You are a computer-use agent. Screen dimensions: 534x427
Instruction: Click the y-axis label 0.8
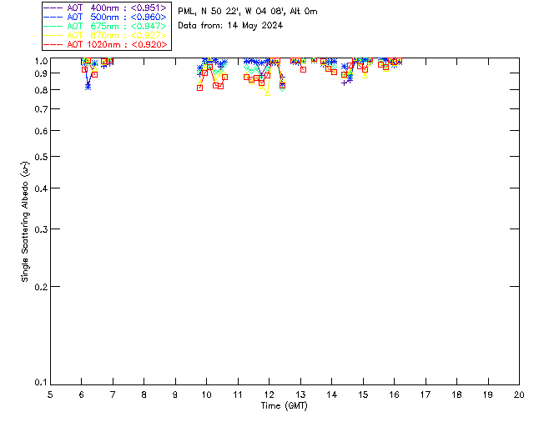point(41,90)
